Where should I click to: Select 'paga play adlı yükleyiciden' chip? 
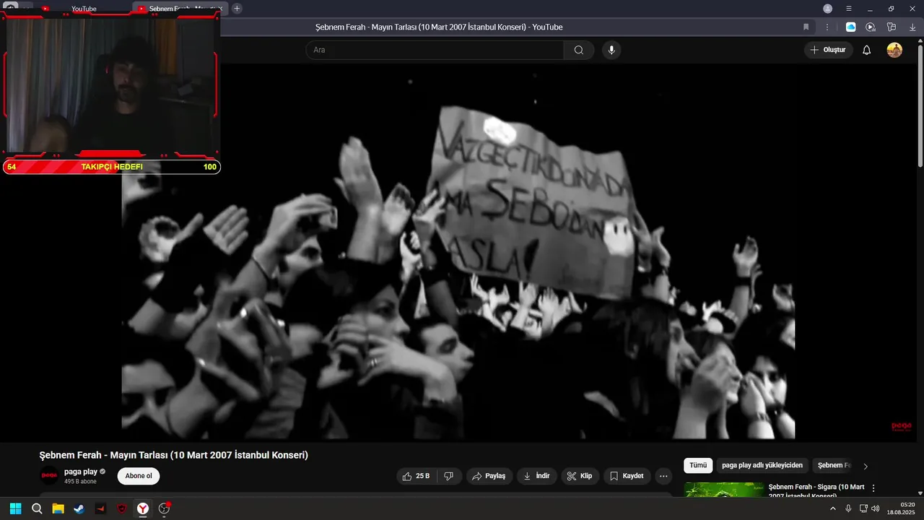point(762,466)
